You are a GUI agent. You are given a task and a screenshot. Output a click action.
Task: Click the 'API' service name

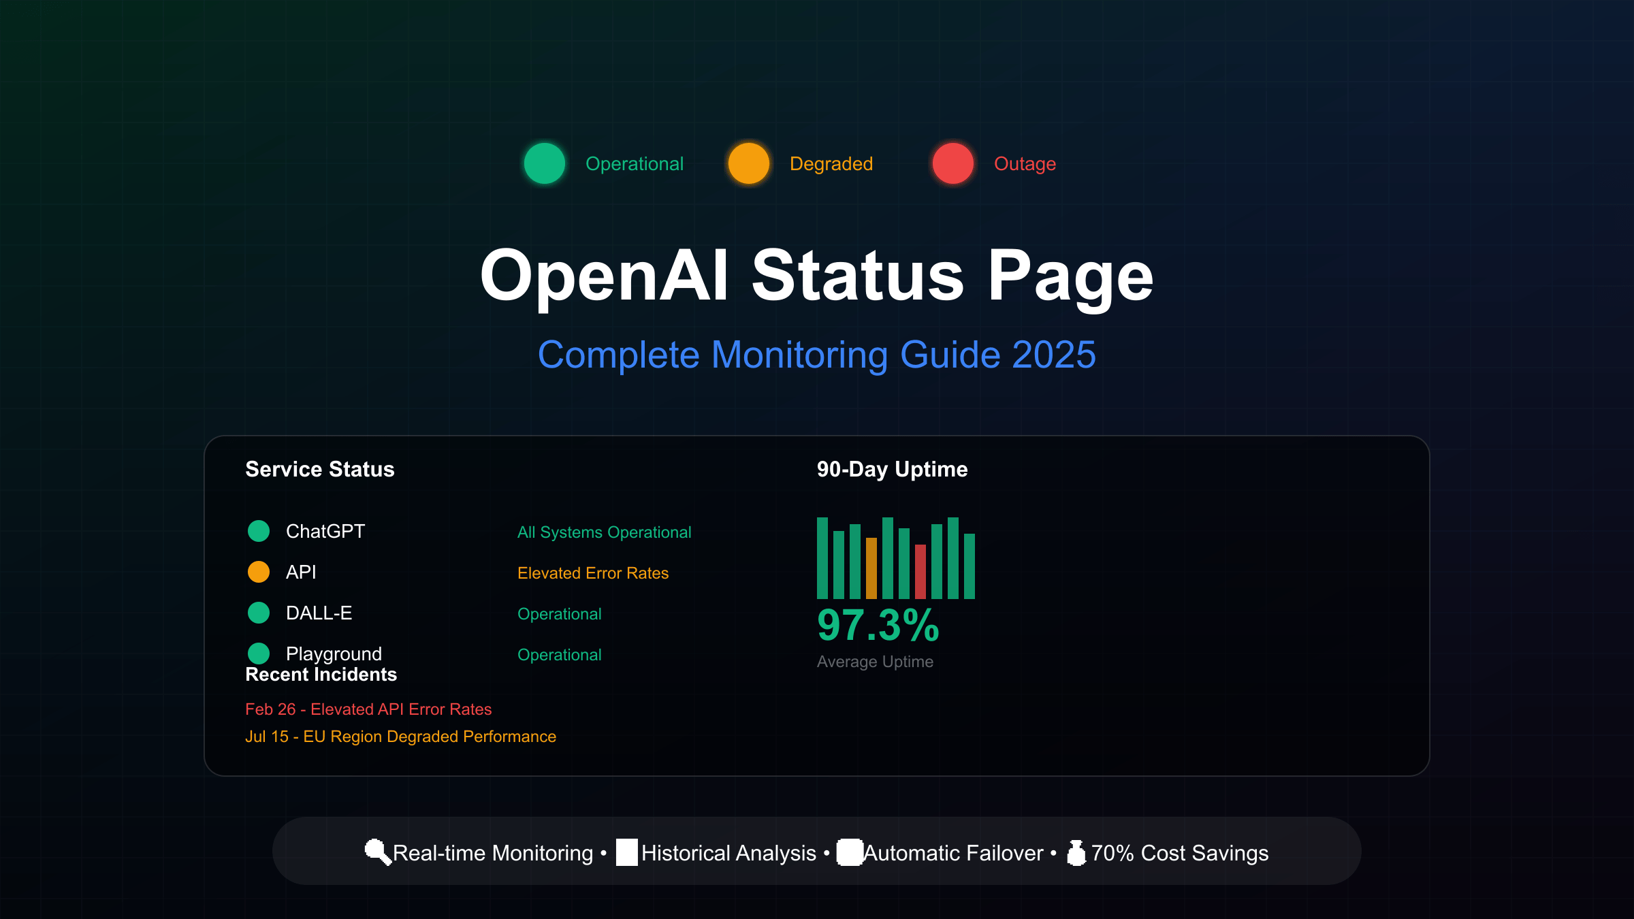pyautogui.click(x=301, y=572)
